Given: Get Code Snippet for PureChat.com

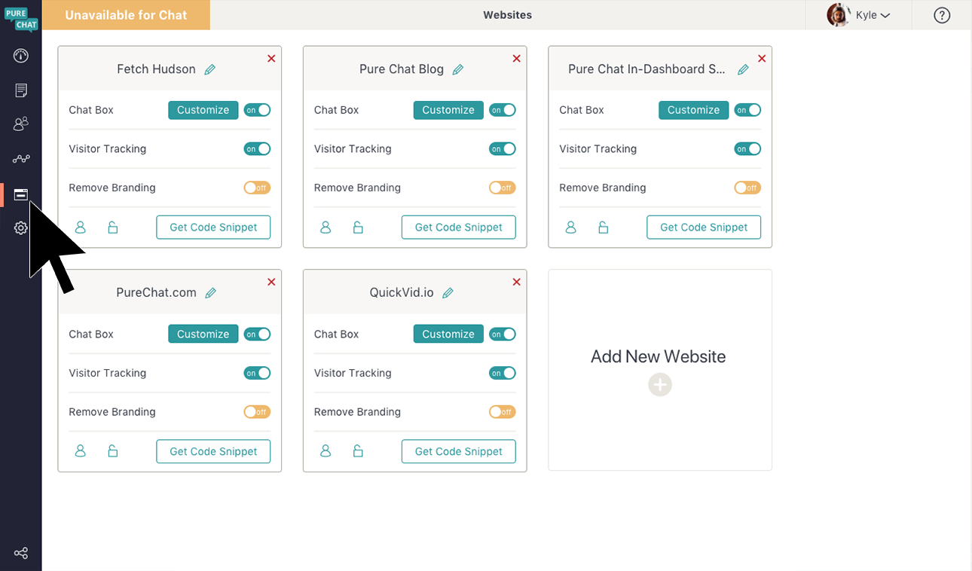Looking at the screenshot, I should 213,451.
